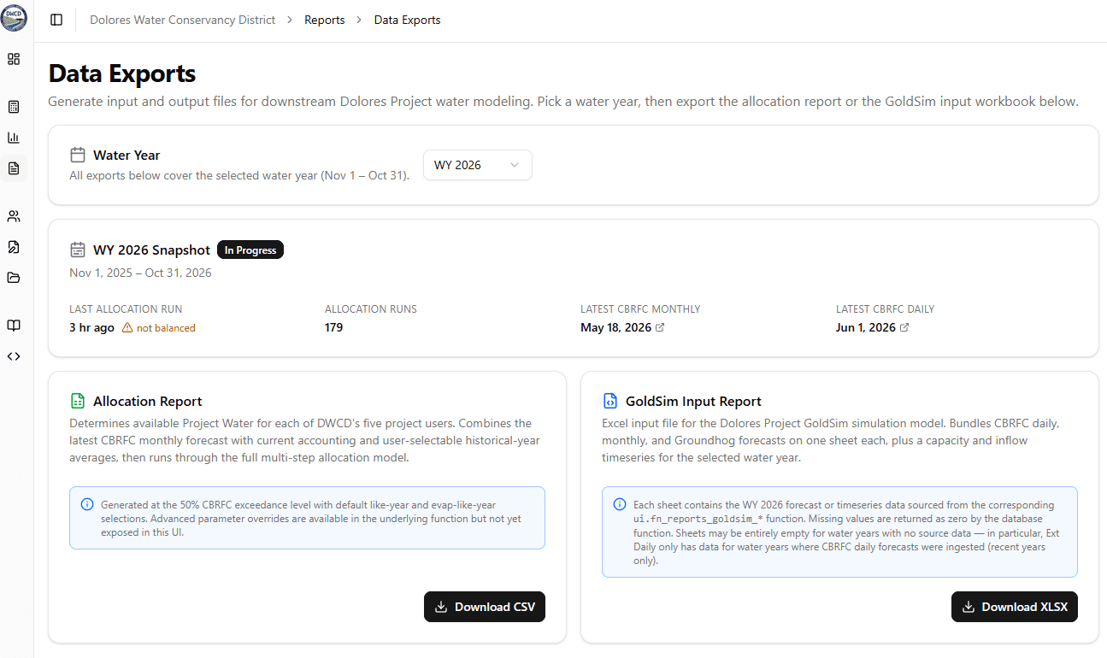Open the dashboard grid icon in sidebar
The width and height of the screenshot is (1107, 658).
[14, 59]
